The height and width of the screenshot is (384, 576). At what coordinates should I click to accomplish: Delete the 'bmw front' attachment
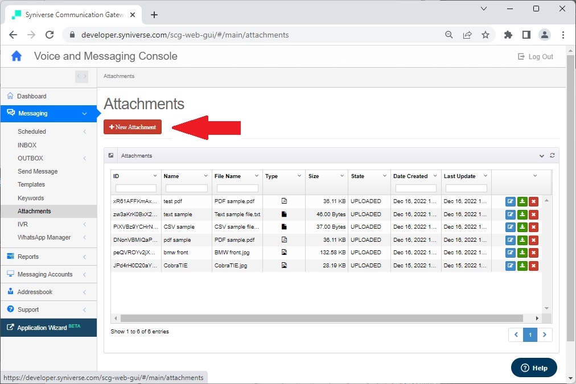click(534, 253)
